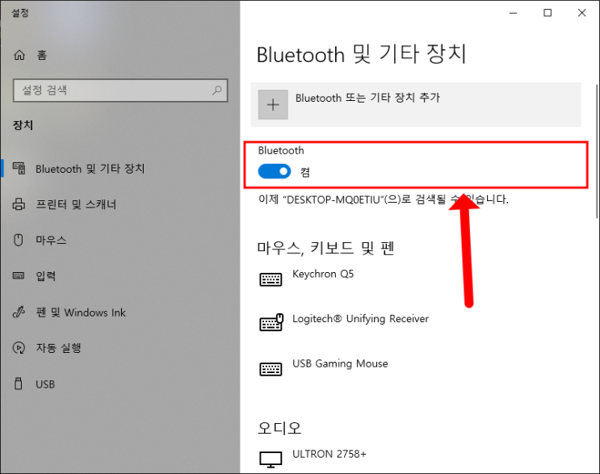Open USB settings page

[x=120, y=384]
